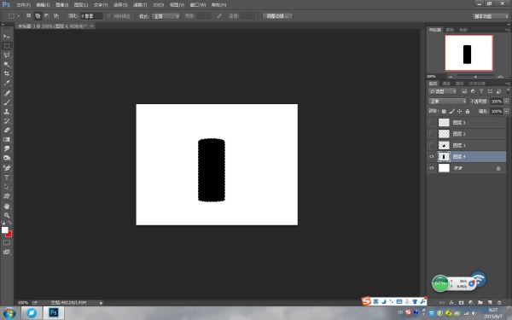Click the foreground color swatch

tap(5, 230)
